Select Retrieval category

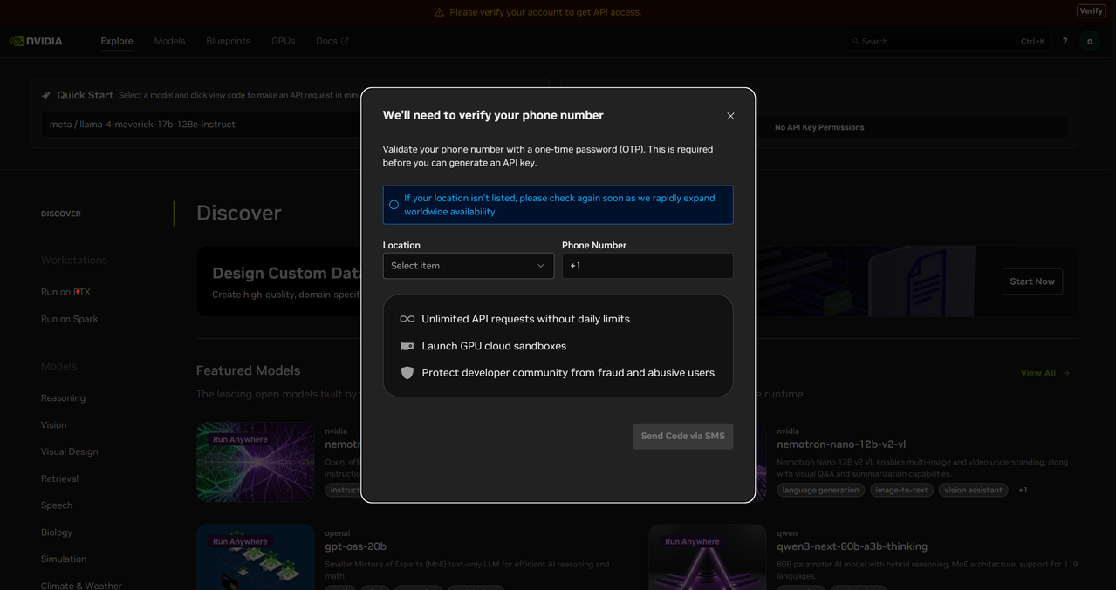point(59,478)
